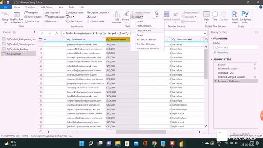Click Reverse Rows in the ribbon
Image resolution: width=263 pixels, height=148 pixels.
coord(33,17)
